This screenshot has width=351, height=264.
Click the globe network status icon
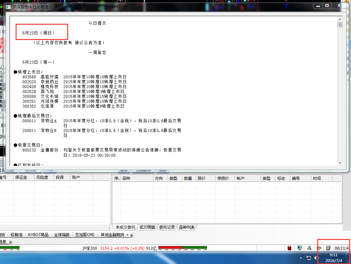click(x=299, y=248)
